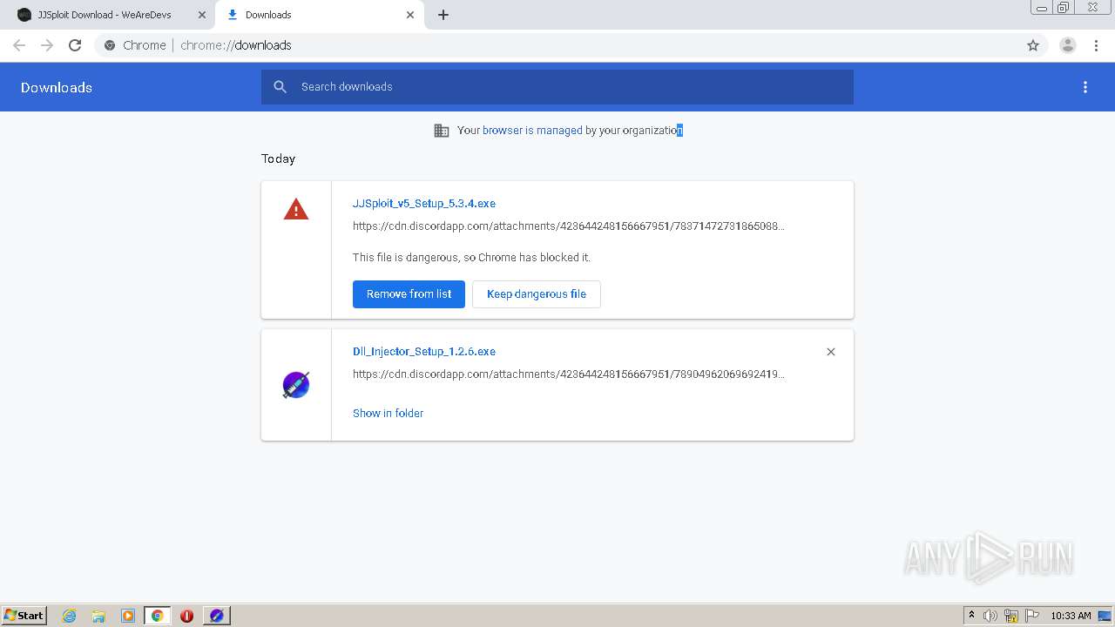
Task: Click the Chrome taskbar button
Action: pos(158,616)
